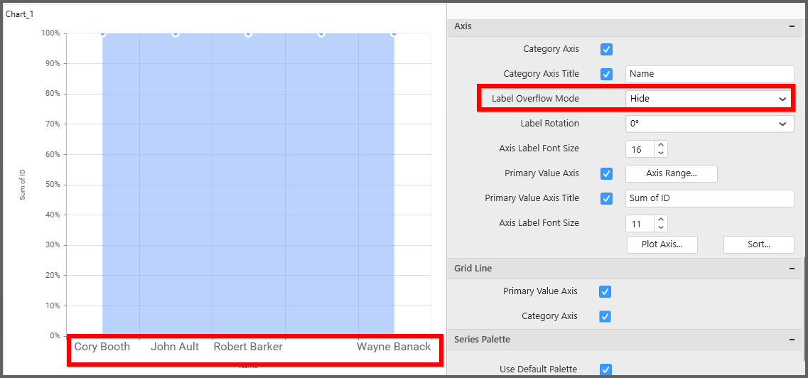Collapse the Grid Line section

click(x=791, y=269)
